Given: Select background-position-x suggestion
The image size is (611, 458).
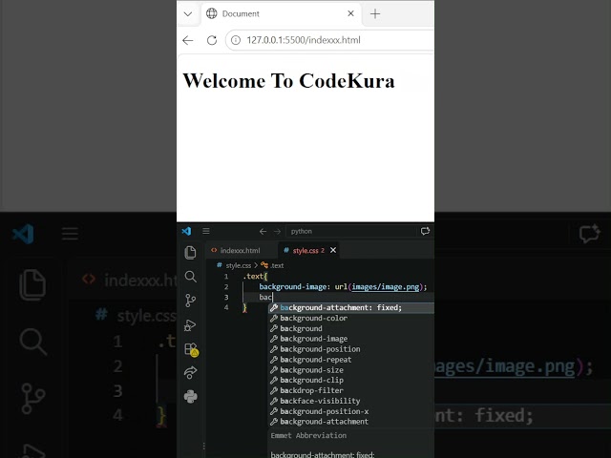Looking at the screenshot, I should [351, 411].
